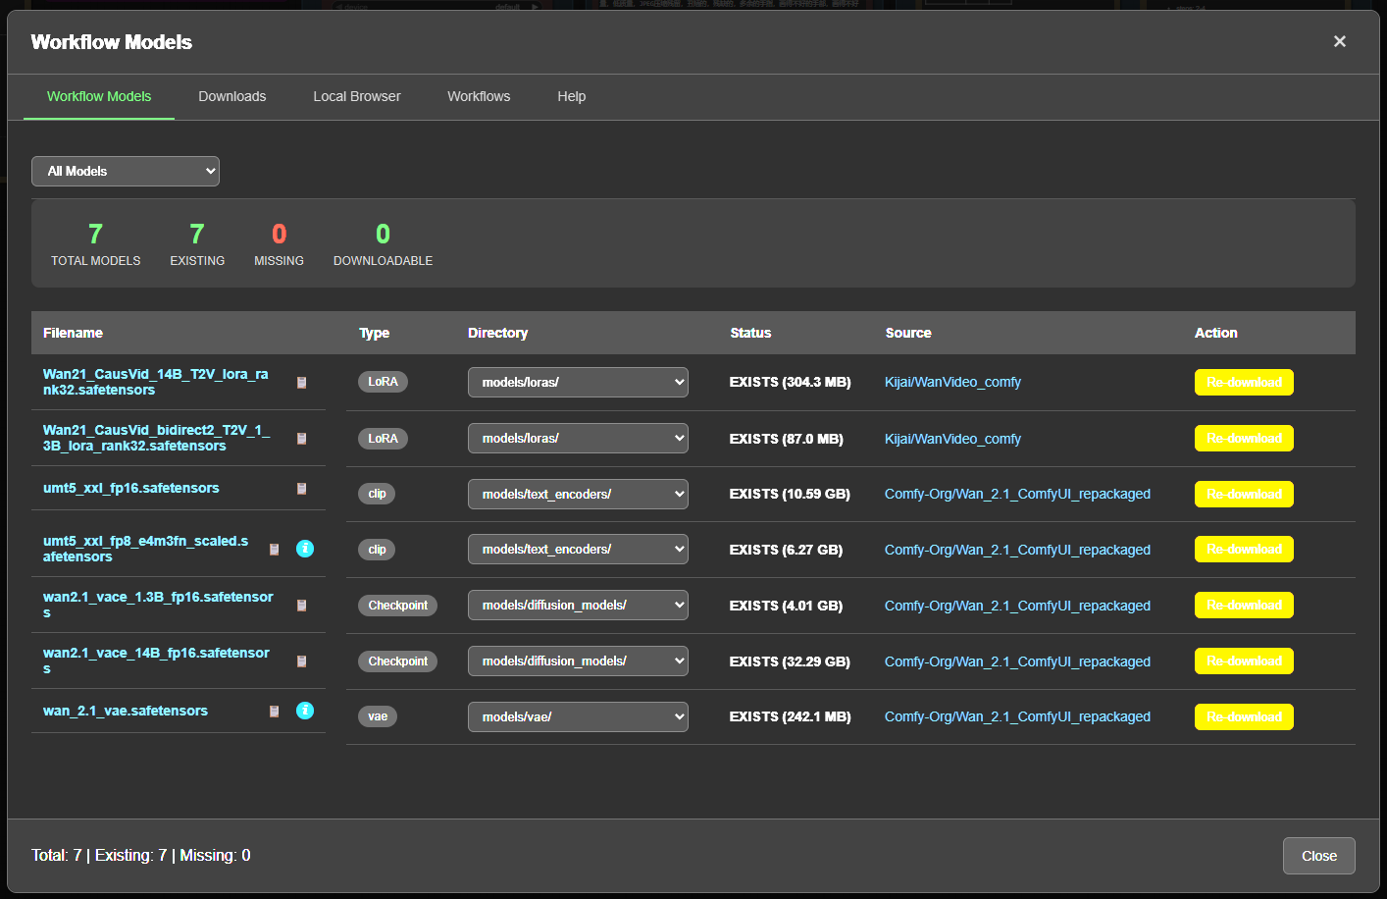Copy filename icon for umt5_xxl_fp8_e4m3fn_scaled

[275, 550]
